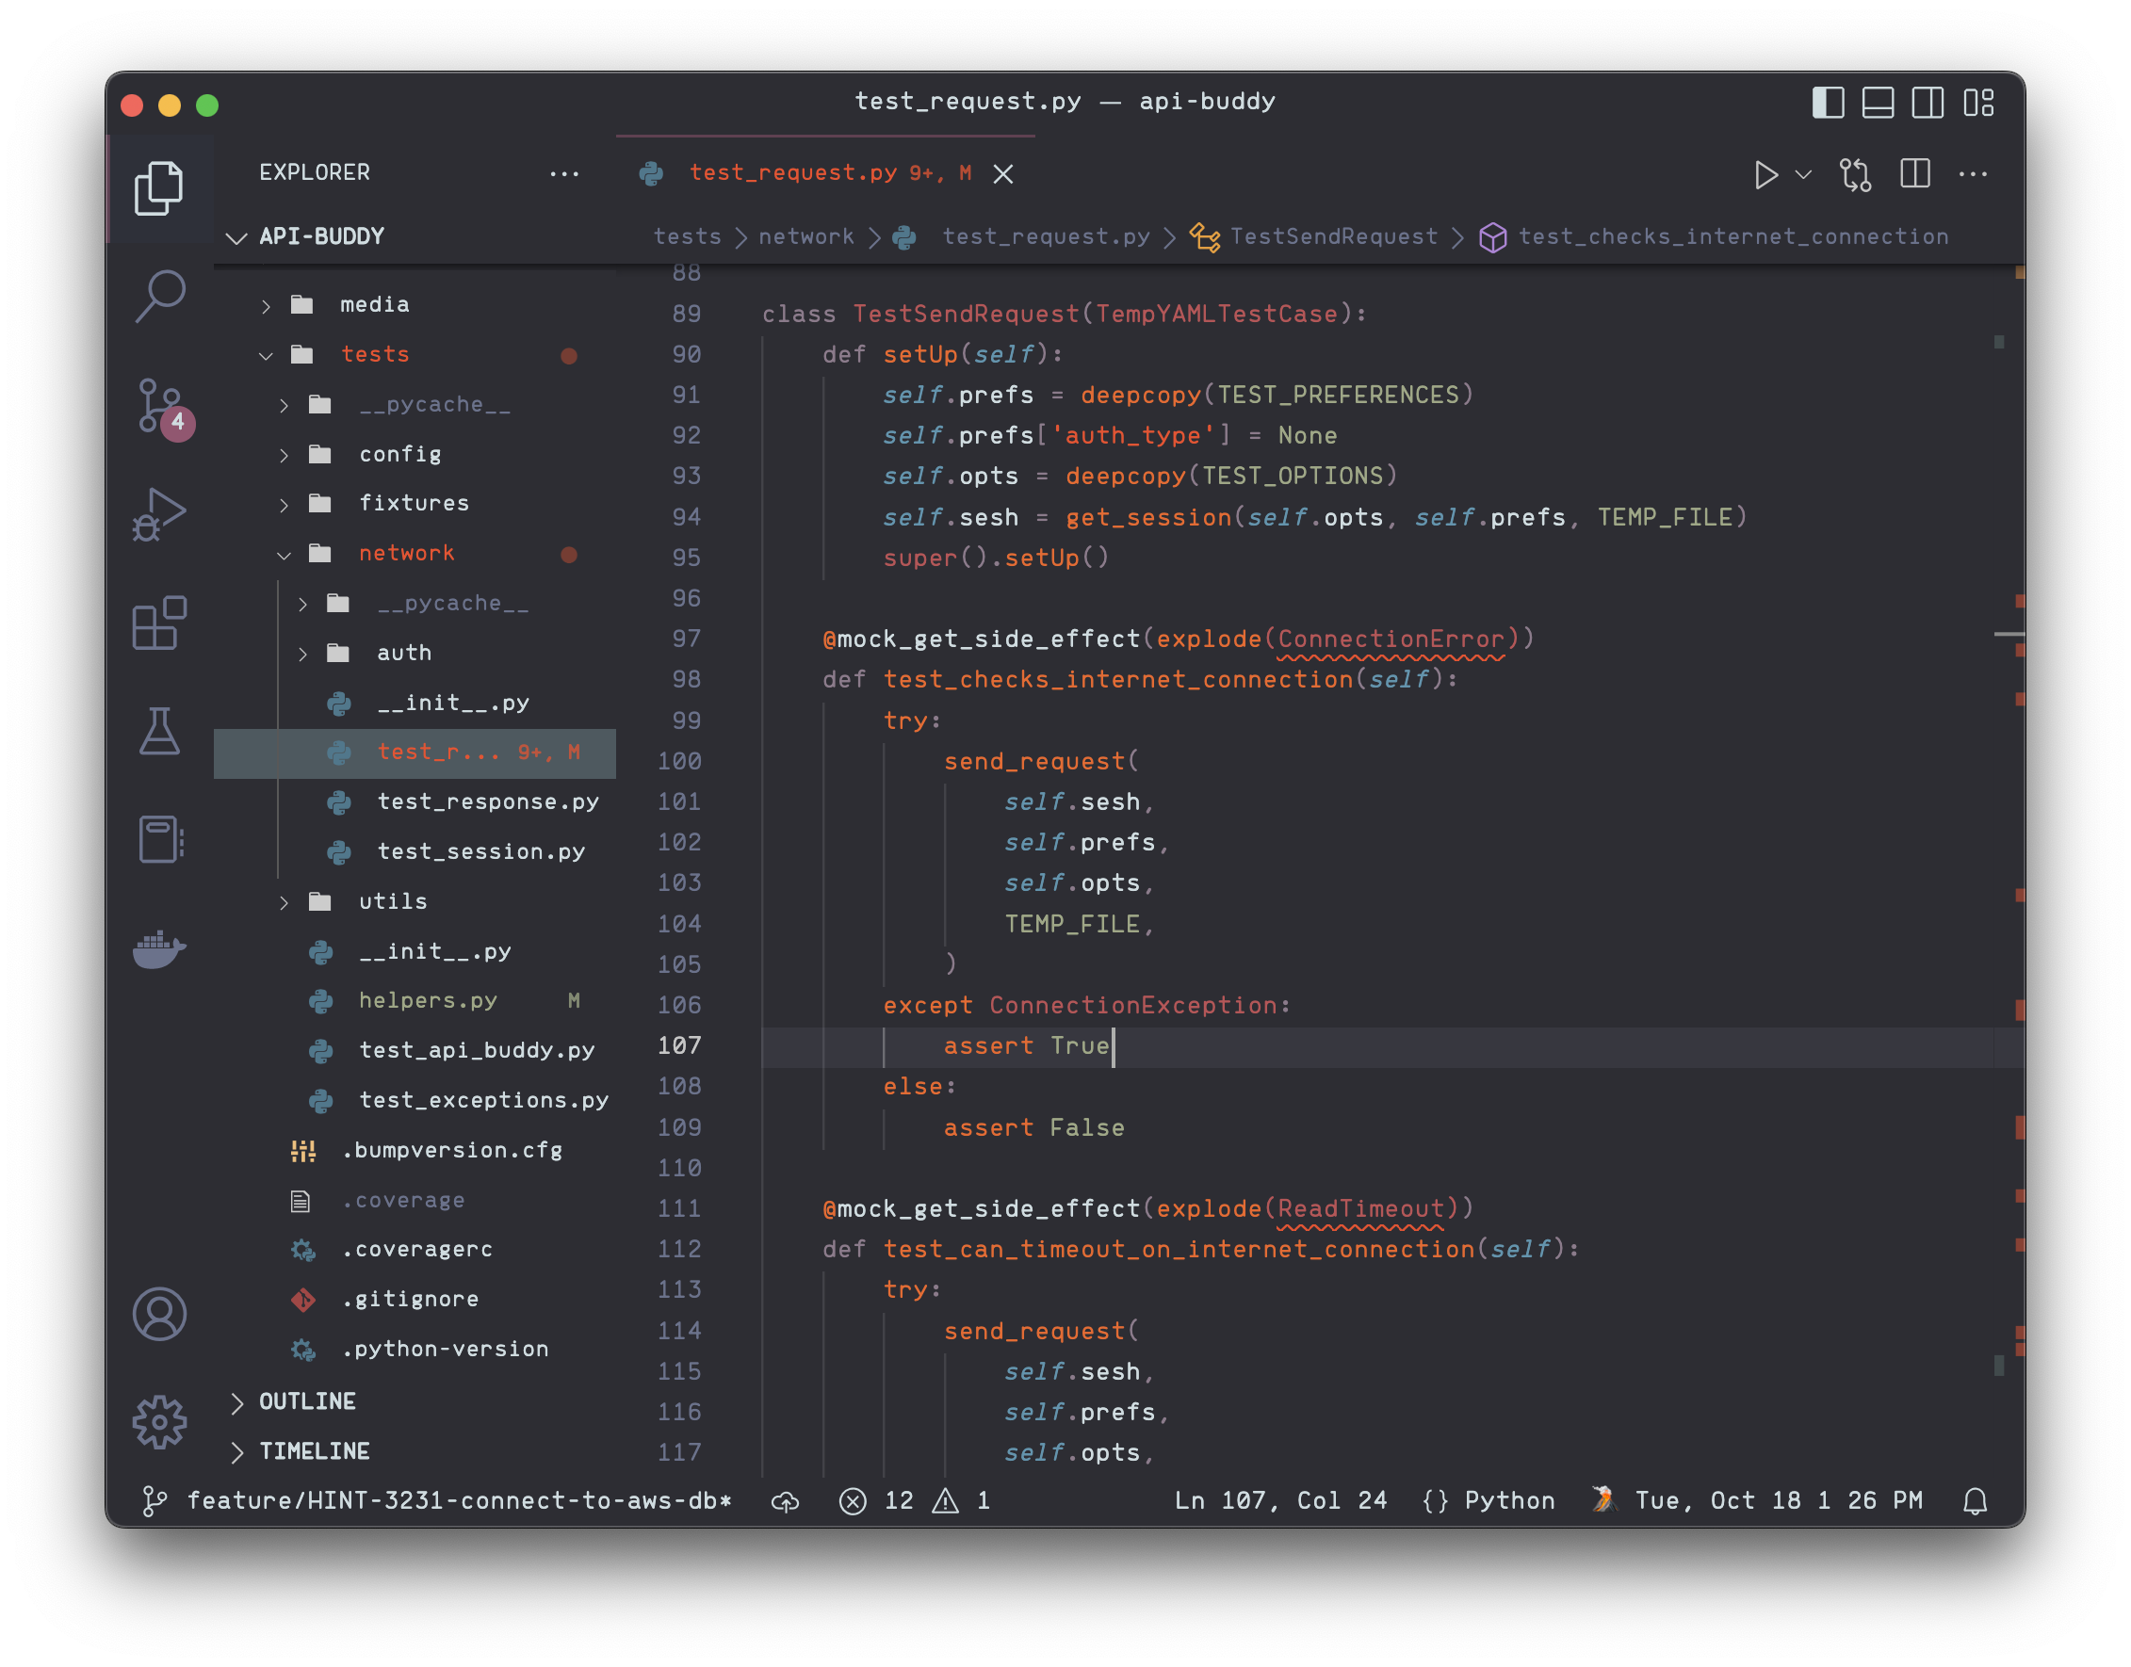Collapse the network folder
The width and height of the screenshot is (2131, 1667).
tap(406, 554)
